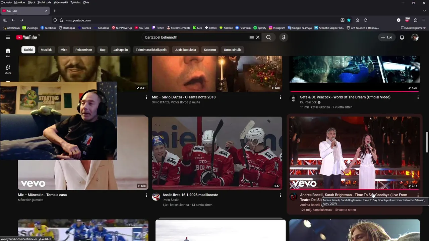Open Firefox sidebar toggle icon
The image size is (429, 241).
click(5, 20)
